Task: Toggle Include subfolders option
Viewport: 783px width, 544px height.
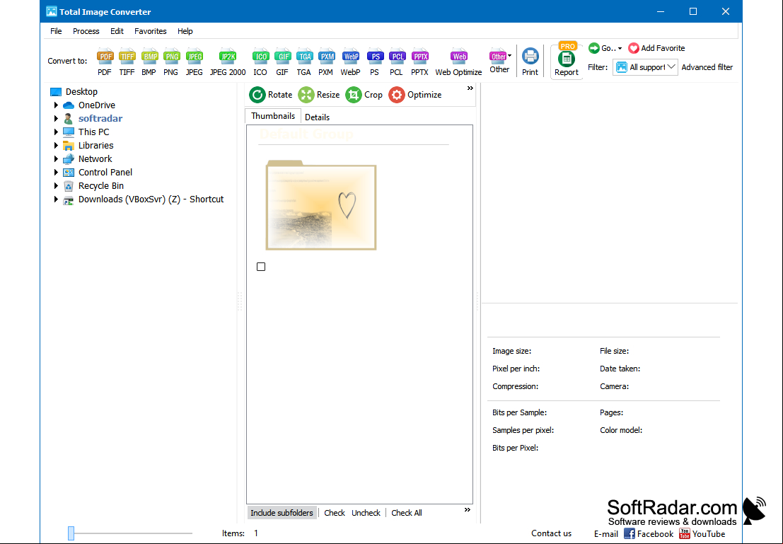Action: (x=282, y=513)
